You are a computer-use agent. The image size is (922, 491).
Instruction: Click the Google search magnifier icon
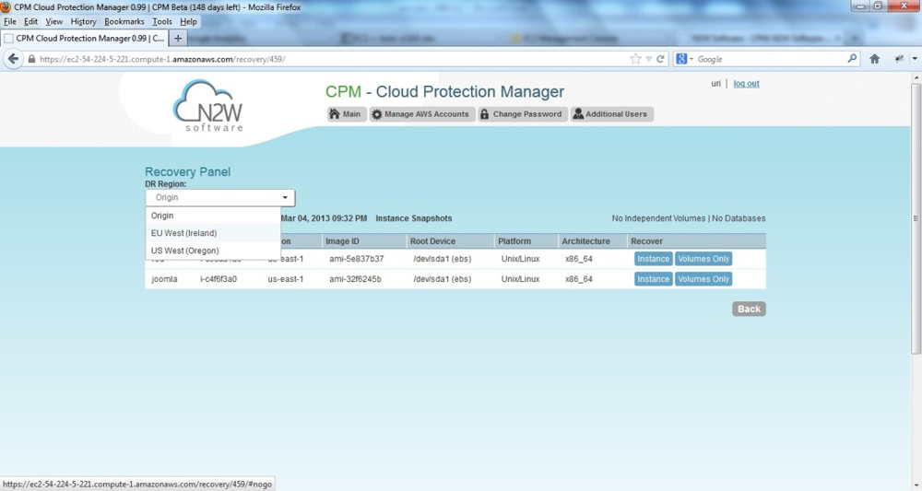(852, 59)
